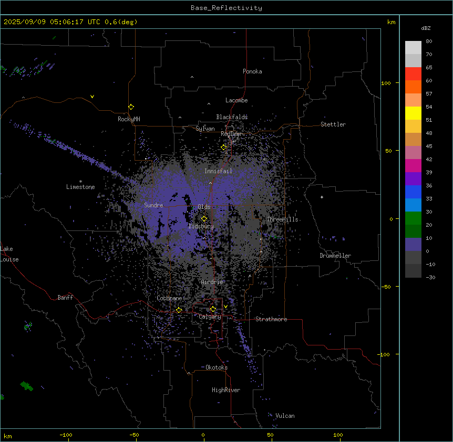Select the red swatch in the dBZ legend
Viewport: 453px width, 442px height.
pos(413,73)
